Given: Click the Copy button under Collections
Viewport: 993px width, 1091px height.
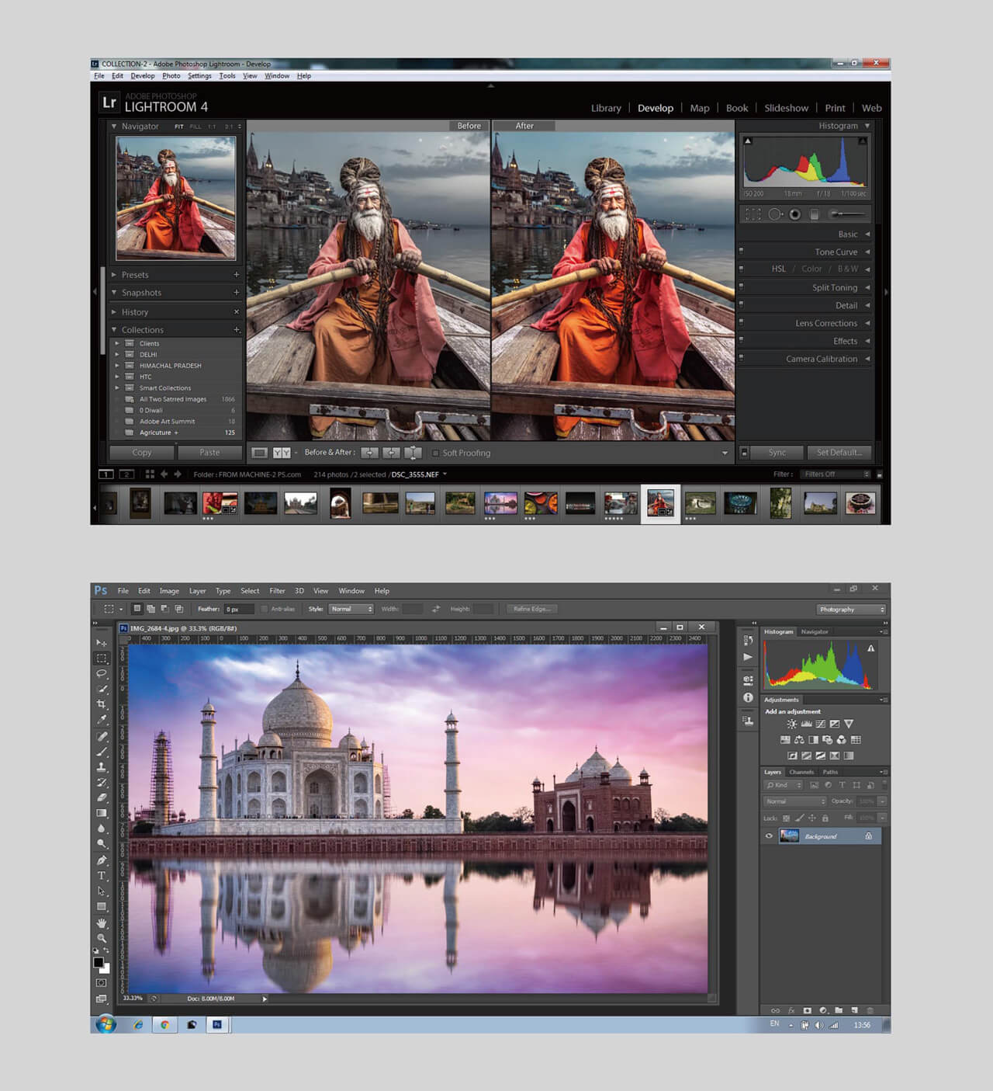Looking at the screenshot, I should click(x=141, y=453).
